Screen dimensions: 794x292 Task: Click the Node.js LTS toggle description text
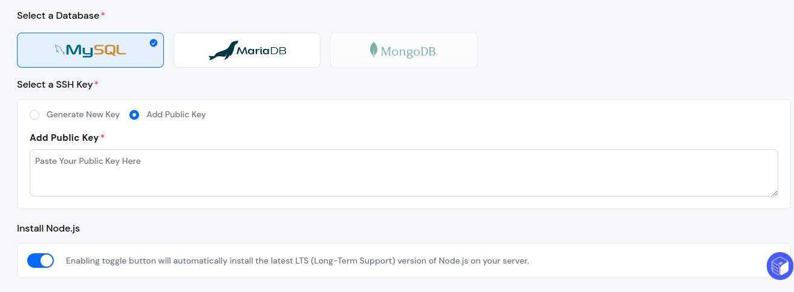click(x=298, y=261)
